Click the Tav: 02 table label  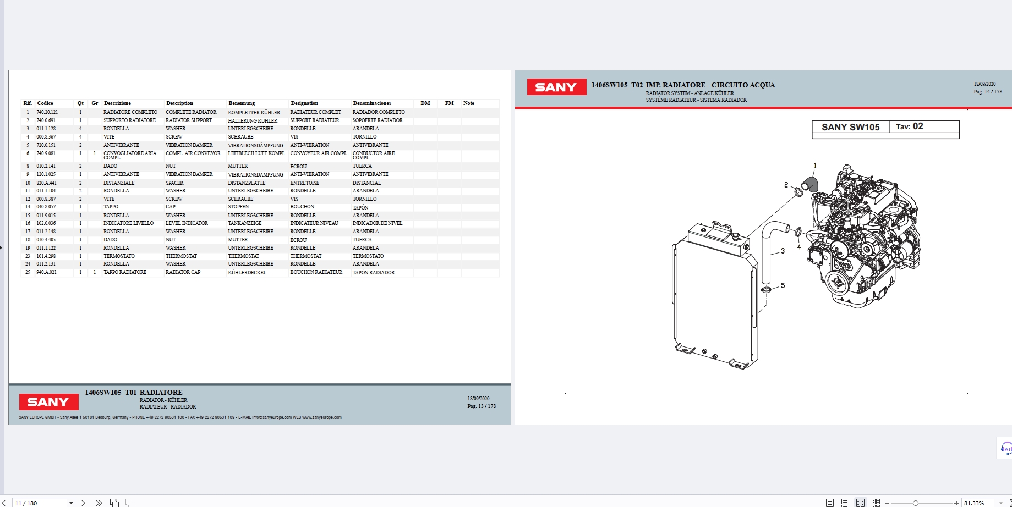point(910,126)
